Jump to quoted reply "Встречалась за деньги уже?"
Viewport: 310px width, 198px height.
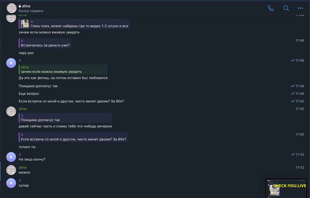[x=45, y=43]
